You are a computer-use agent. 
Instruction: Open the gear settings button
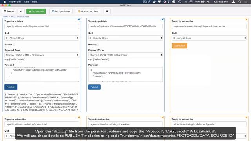pos(107,11)
